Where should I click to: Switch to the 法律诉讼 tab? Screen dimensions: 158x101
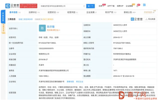pos(34,12)
